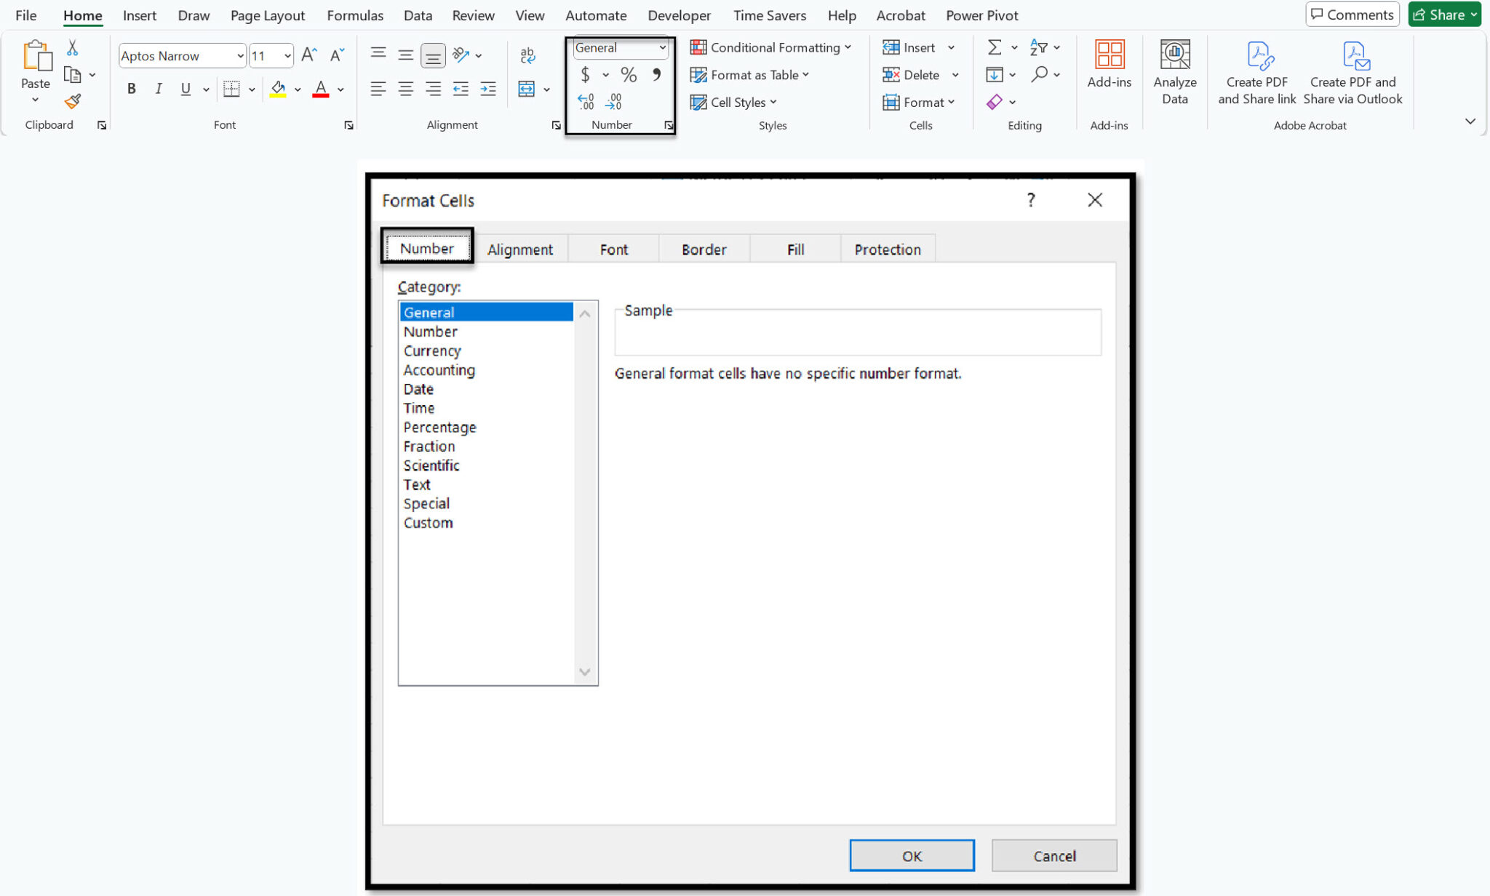Screen dimensions: 1490x896
Task: Expand the Delete cells dropdown
Action: point(955,75)
